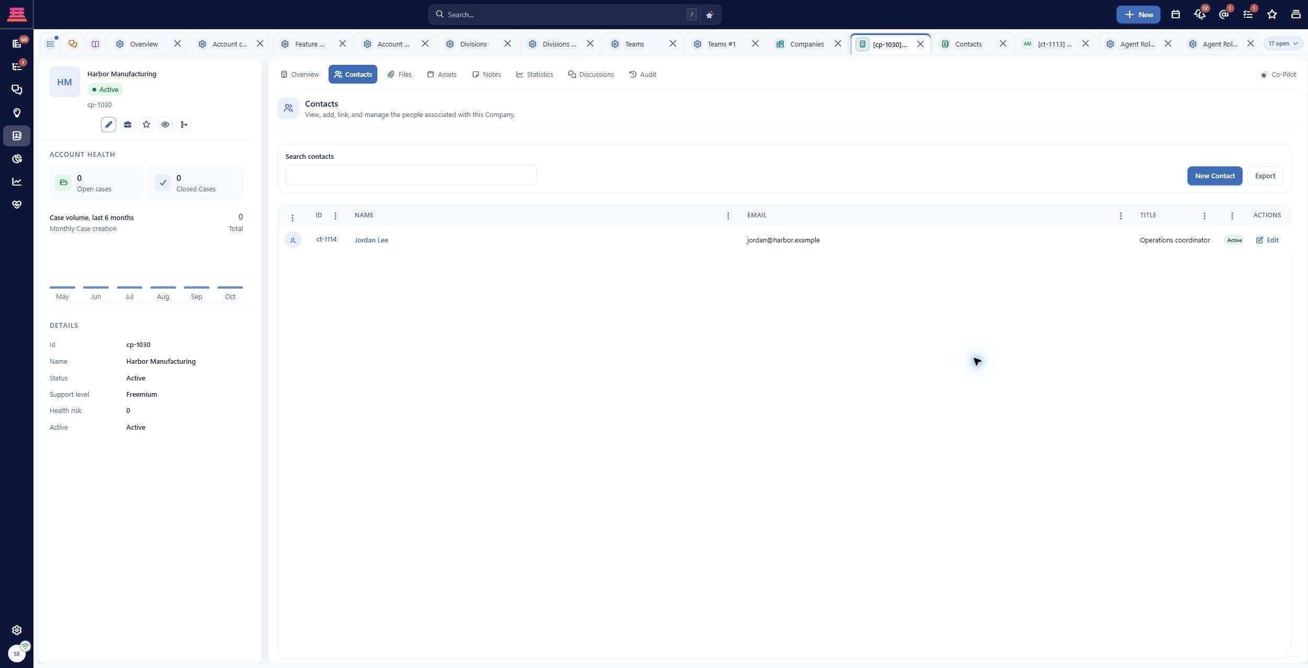Toggle the eye watch icon for company
The height and width of the screenshot is (668, 1308).
[165, 124]
